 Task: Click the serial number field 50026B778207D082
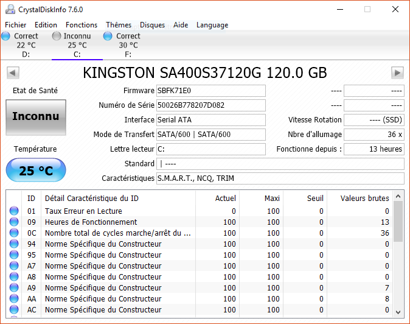tap(210, 105)
